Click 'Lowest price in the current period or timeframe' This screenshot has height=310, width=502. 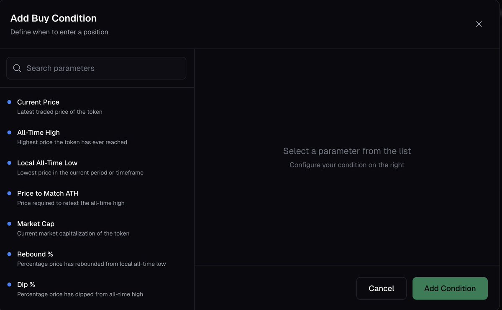click(x=80, y=173)
